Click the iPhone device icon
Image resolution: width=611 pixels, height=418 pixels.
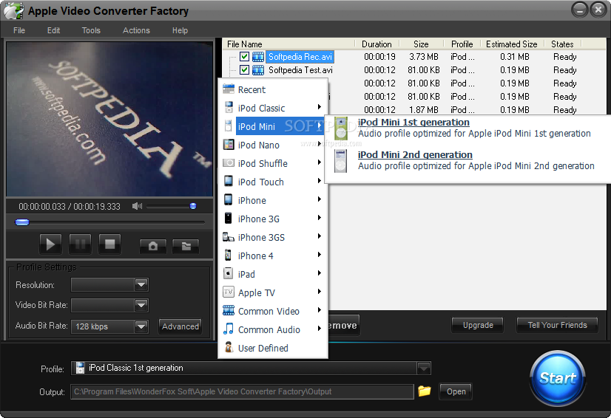click(229, 199)
